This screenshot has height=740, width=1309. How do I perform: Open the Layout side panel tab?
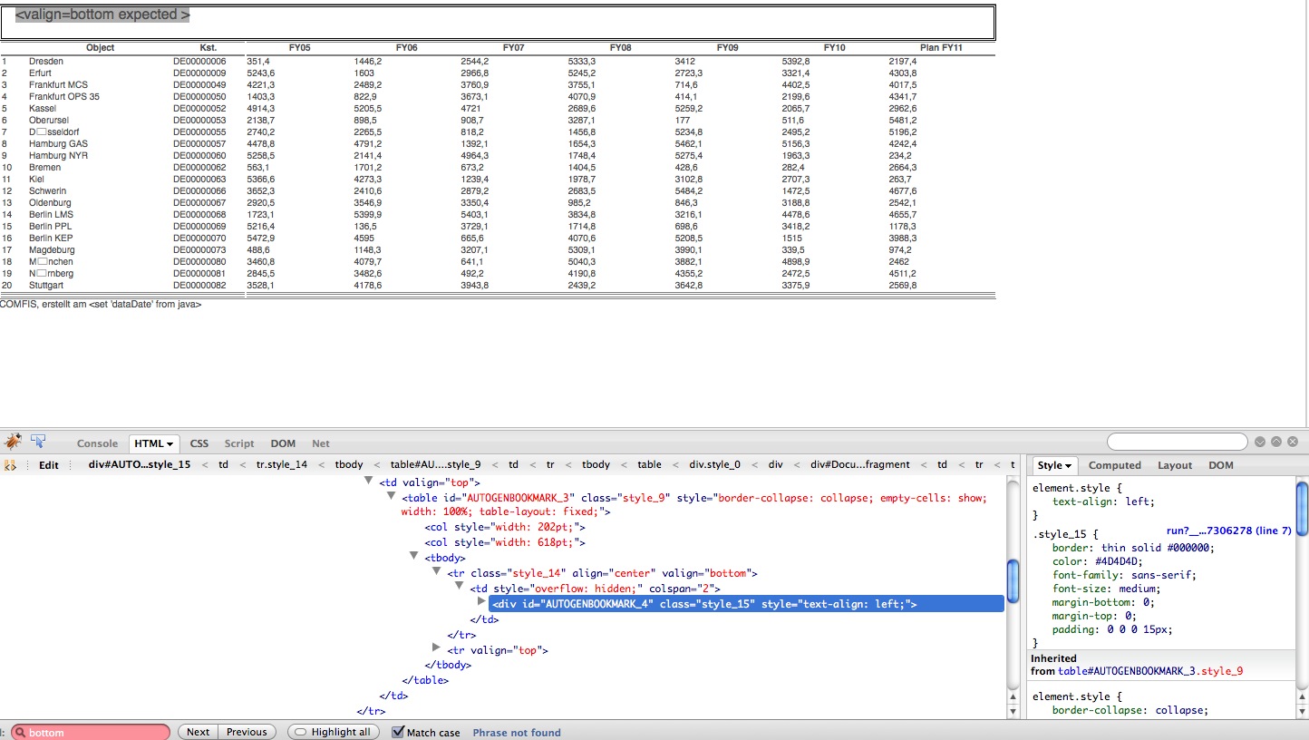(1175, 465)
